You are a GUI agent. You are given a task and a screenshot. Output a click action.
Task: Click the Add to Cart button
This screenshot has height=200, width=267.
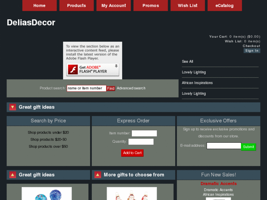132,153
